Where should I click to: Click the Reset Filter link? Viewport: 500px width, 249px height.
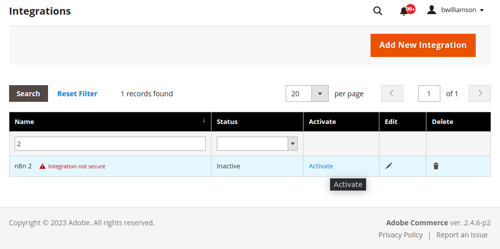click(77, 94)
